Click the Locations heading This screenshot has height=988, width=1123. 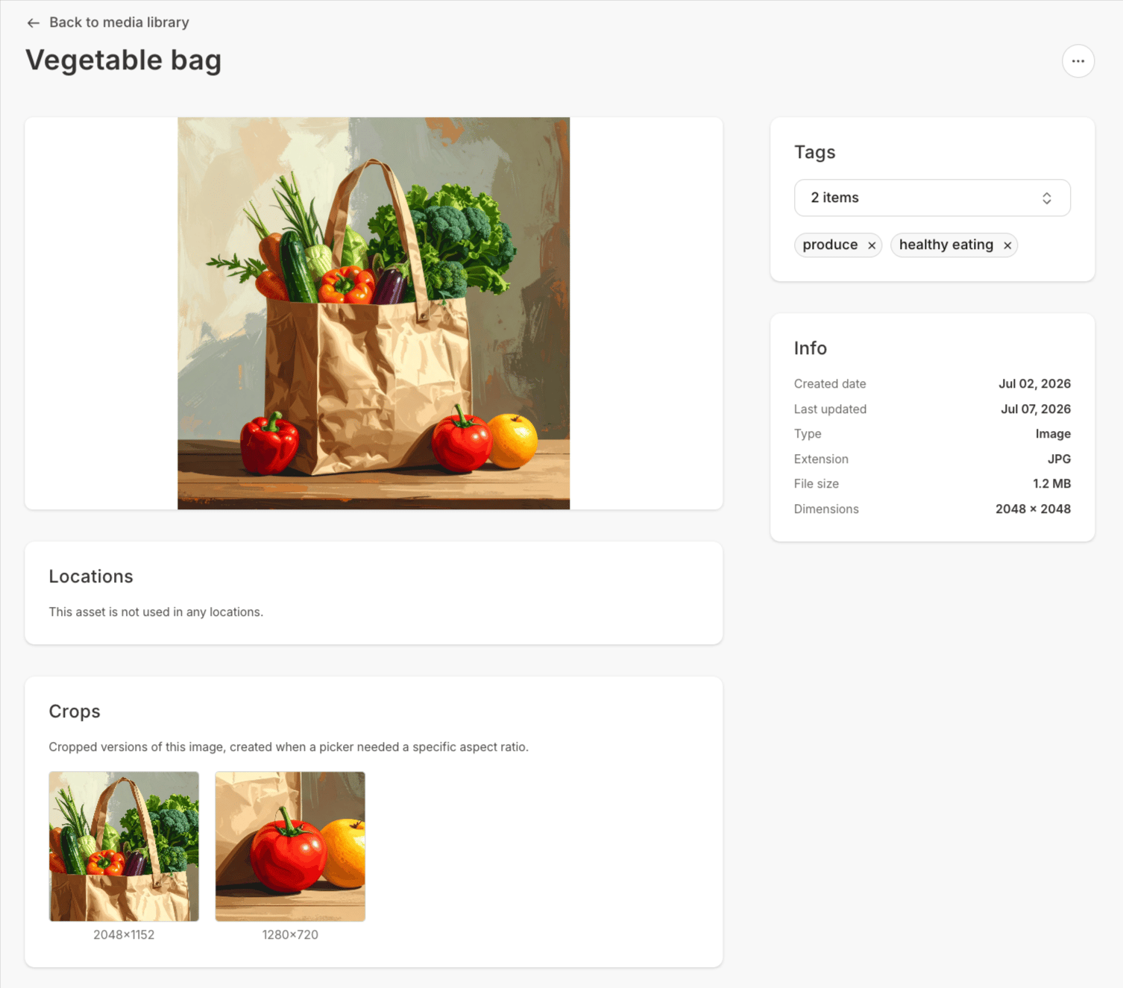coord(91,576)
